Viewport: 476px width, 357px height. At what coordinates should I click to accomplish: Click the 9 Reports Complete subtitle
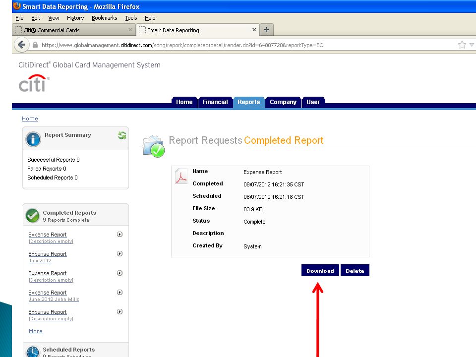66,220
